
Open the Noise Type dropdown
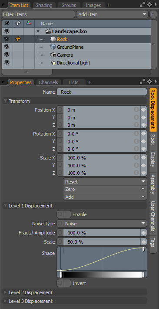[102, 224]
